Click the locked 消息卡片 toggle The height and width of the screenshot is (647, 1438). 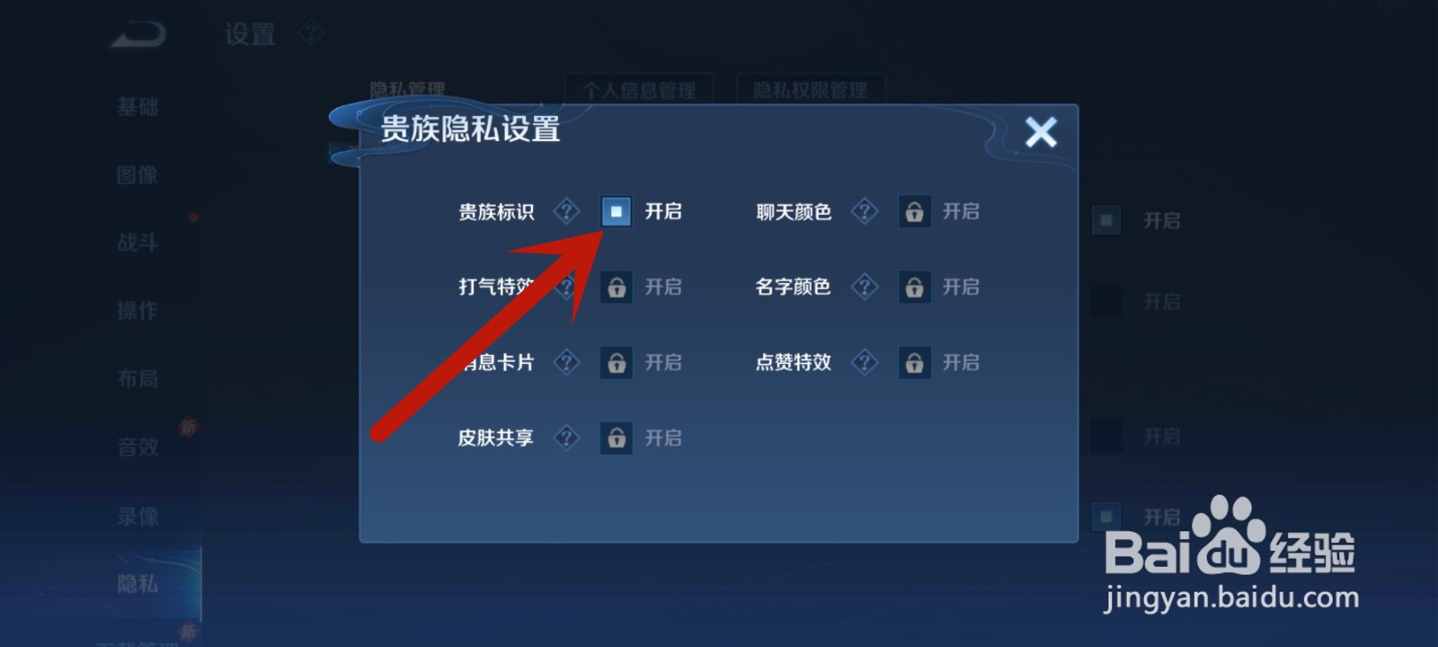pyautogui.click(x=616, y=362)
